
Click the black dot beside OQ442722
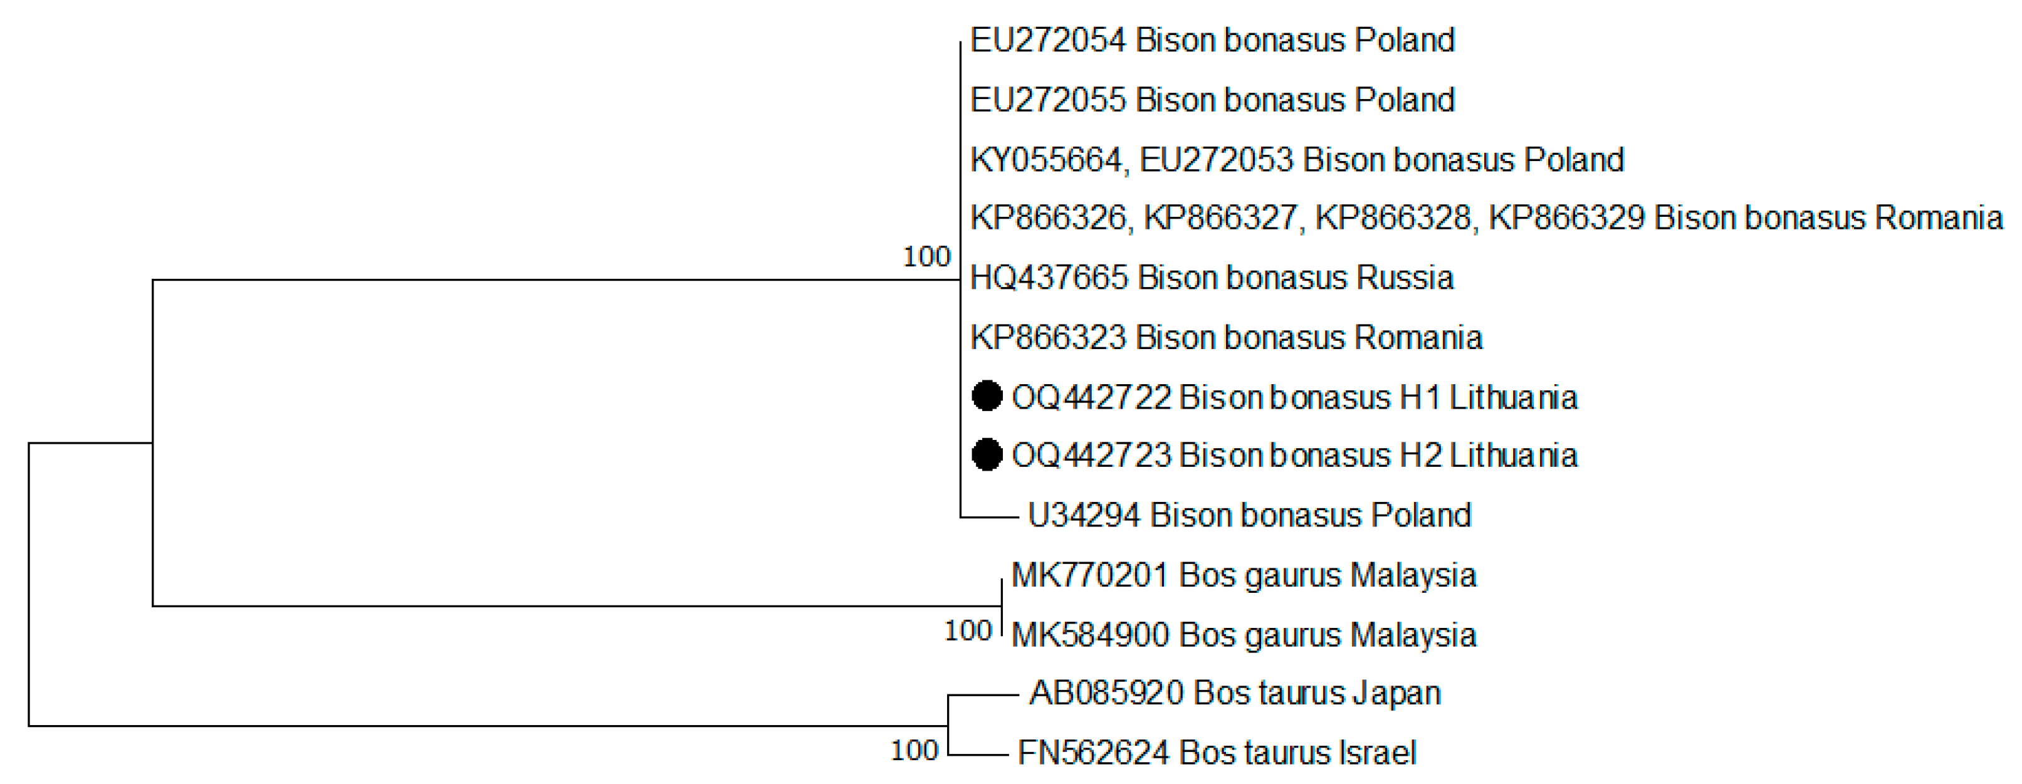coord(987,395)
